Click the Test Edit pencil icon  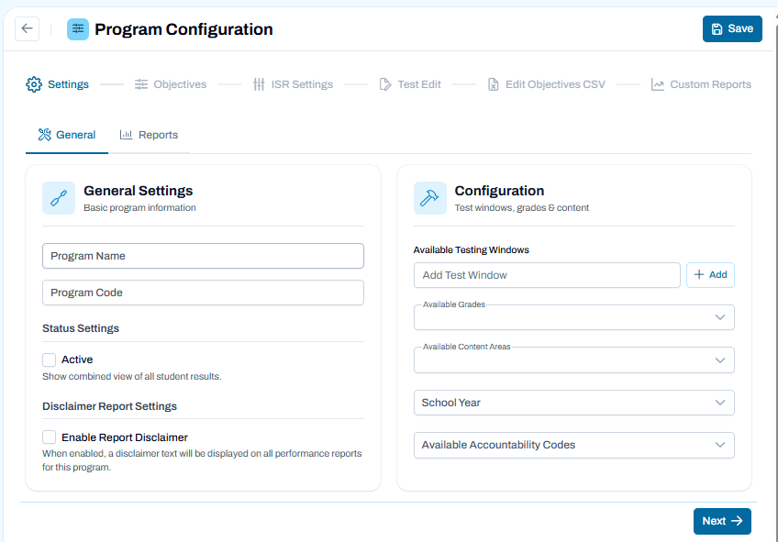pyautogui.click(x=385, y=84)
